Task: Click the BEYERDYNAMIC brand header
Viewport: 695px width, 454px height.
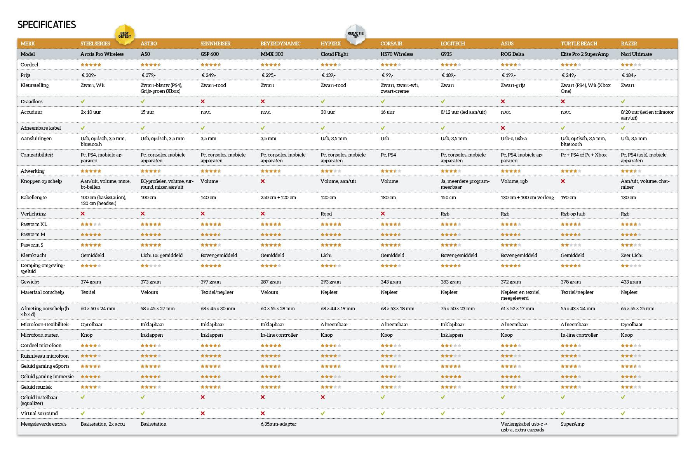Action: click(x=280, y=43)
